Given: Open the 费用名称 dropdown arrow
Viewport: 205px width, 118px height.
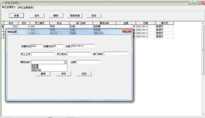Looking at the screenshot, I should coord(65,62).
